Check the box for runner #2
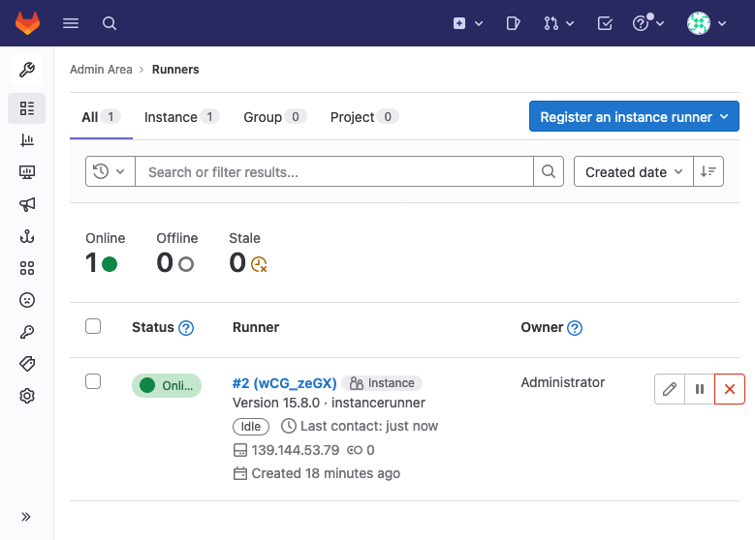This screenshot has height=540, width=755. pos(93,381)
